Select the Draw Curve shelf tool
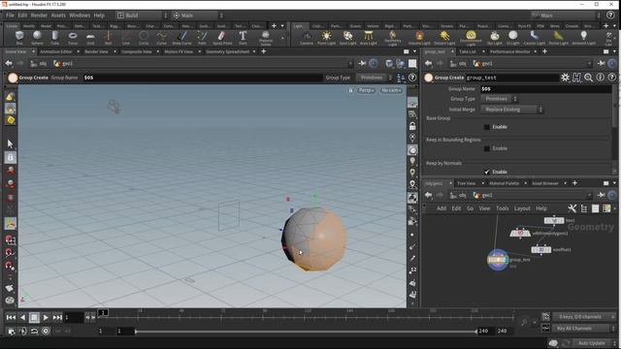 coord(181,38)
